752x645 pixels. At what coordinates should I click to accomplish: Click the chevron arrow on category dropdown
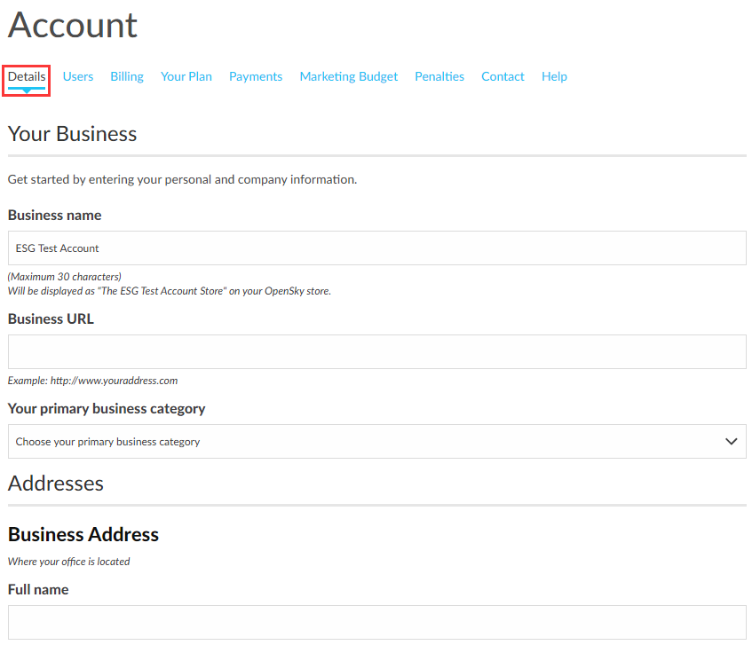(x=732, y=442)
